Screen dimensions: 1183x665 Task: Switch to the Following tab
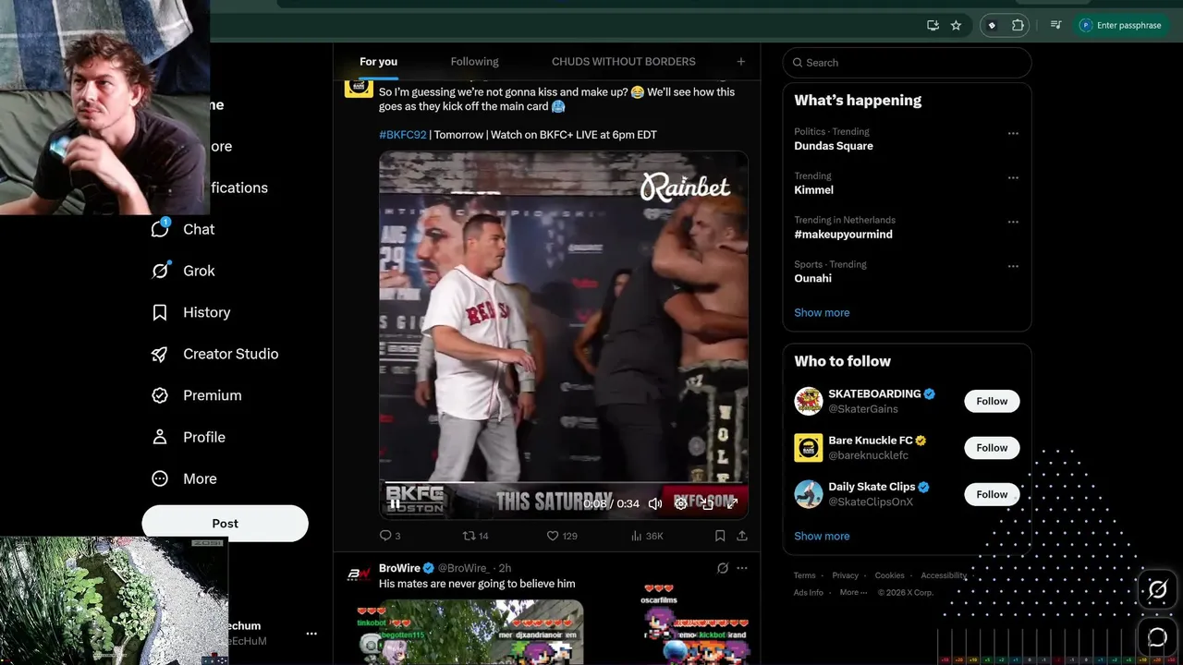pyautogui.click(x=474, y=62)
